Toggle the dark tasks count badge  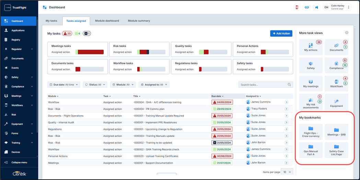87,34
